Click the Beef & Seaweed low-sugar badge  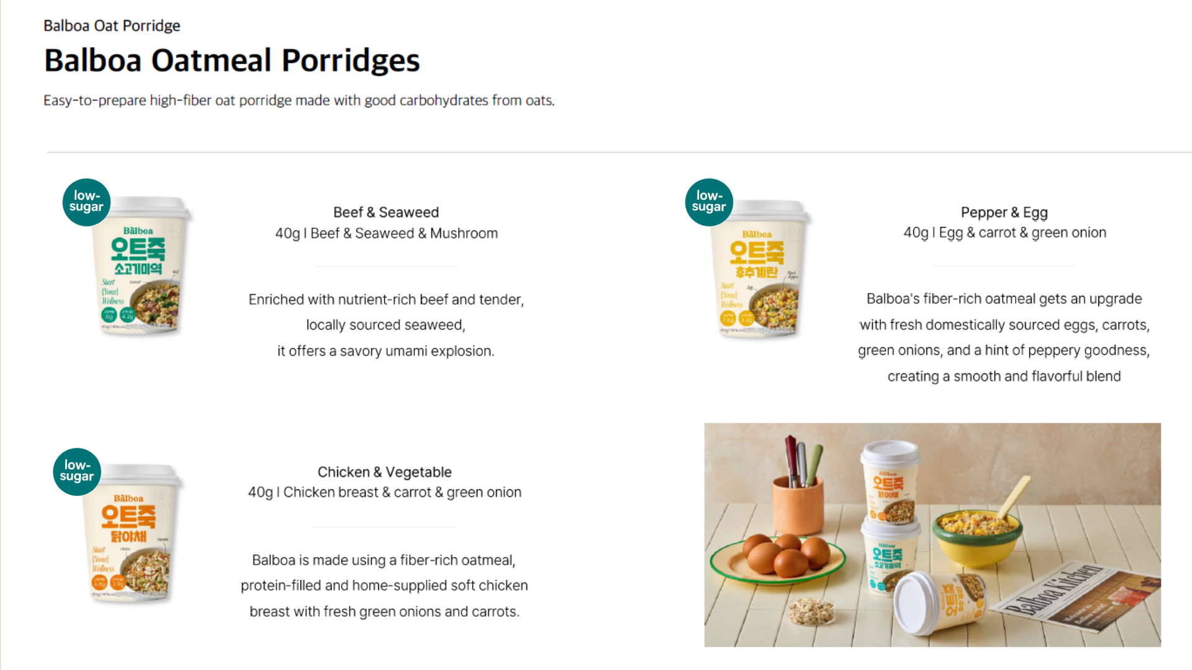(86, 202)
